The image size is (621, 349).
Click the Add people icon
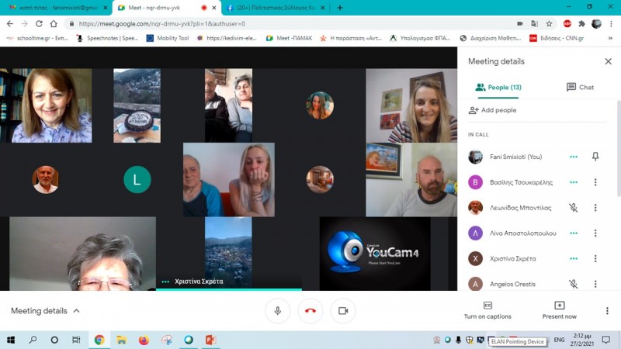[474, 110]
